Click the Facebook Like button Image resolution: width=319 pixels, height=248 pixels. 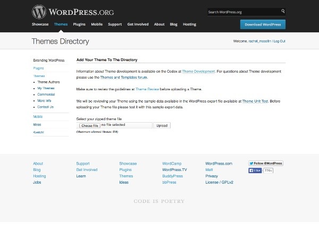pyautogui.click(x=255, y=170)
